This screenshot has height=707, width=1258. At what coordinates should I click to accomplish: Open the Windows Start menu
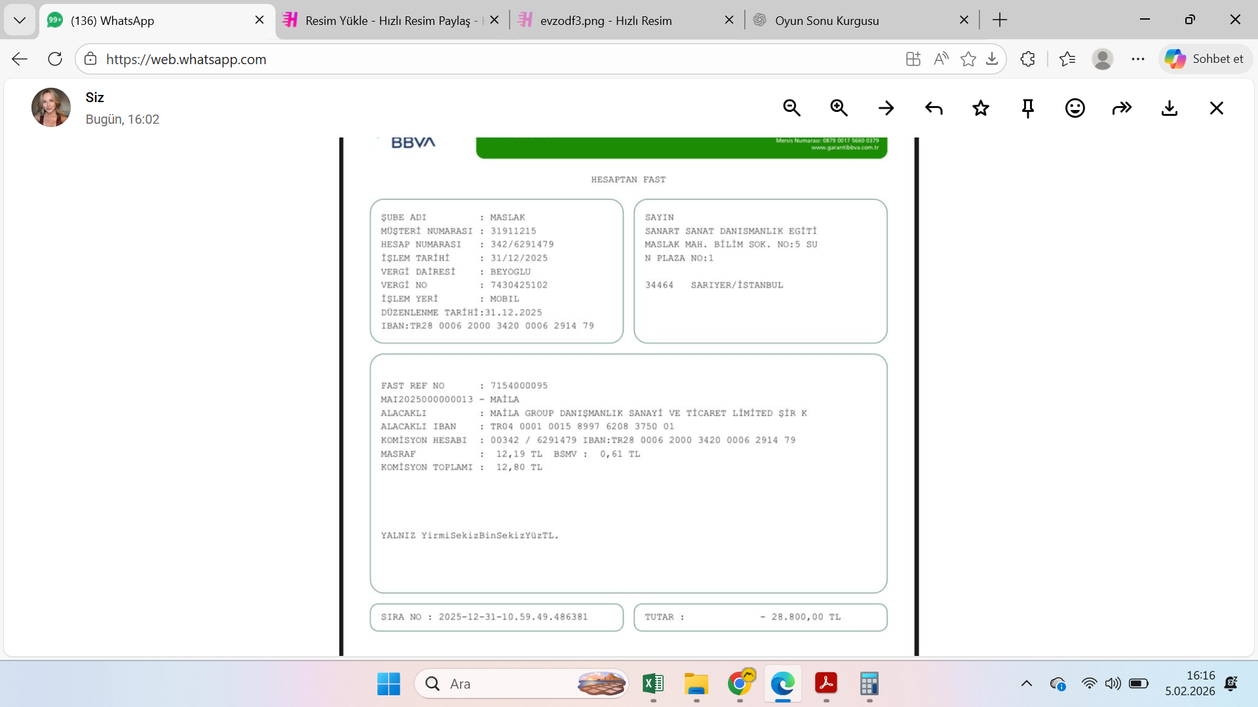(389, 684)
